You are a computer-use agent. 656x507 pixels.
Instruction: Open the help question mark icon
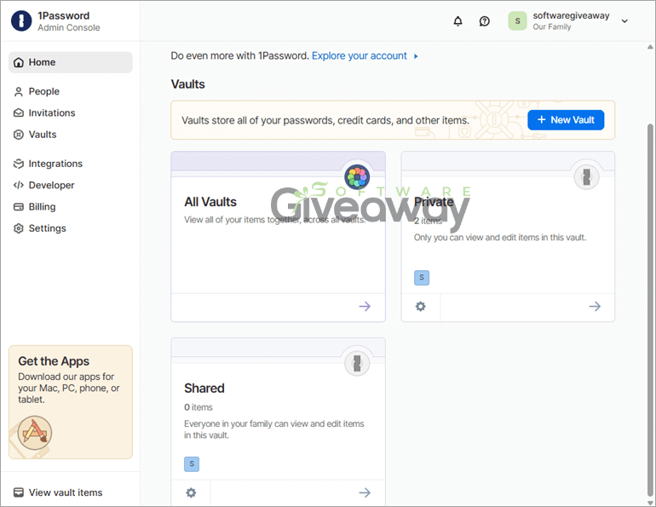pos(485,21)
